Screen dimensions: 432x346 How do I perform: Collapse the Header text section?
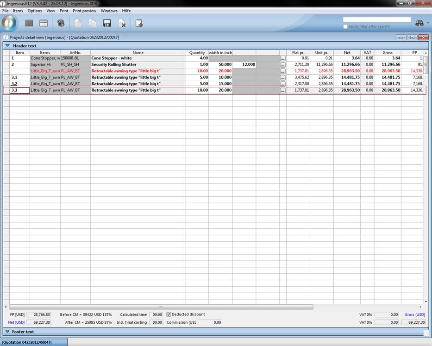tap(7, 46)
